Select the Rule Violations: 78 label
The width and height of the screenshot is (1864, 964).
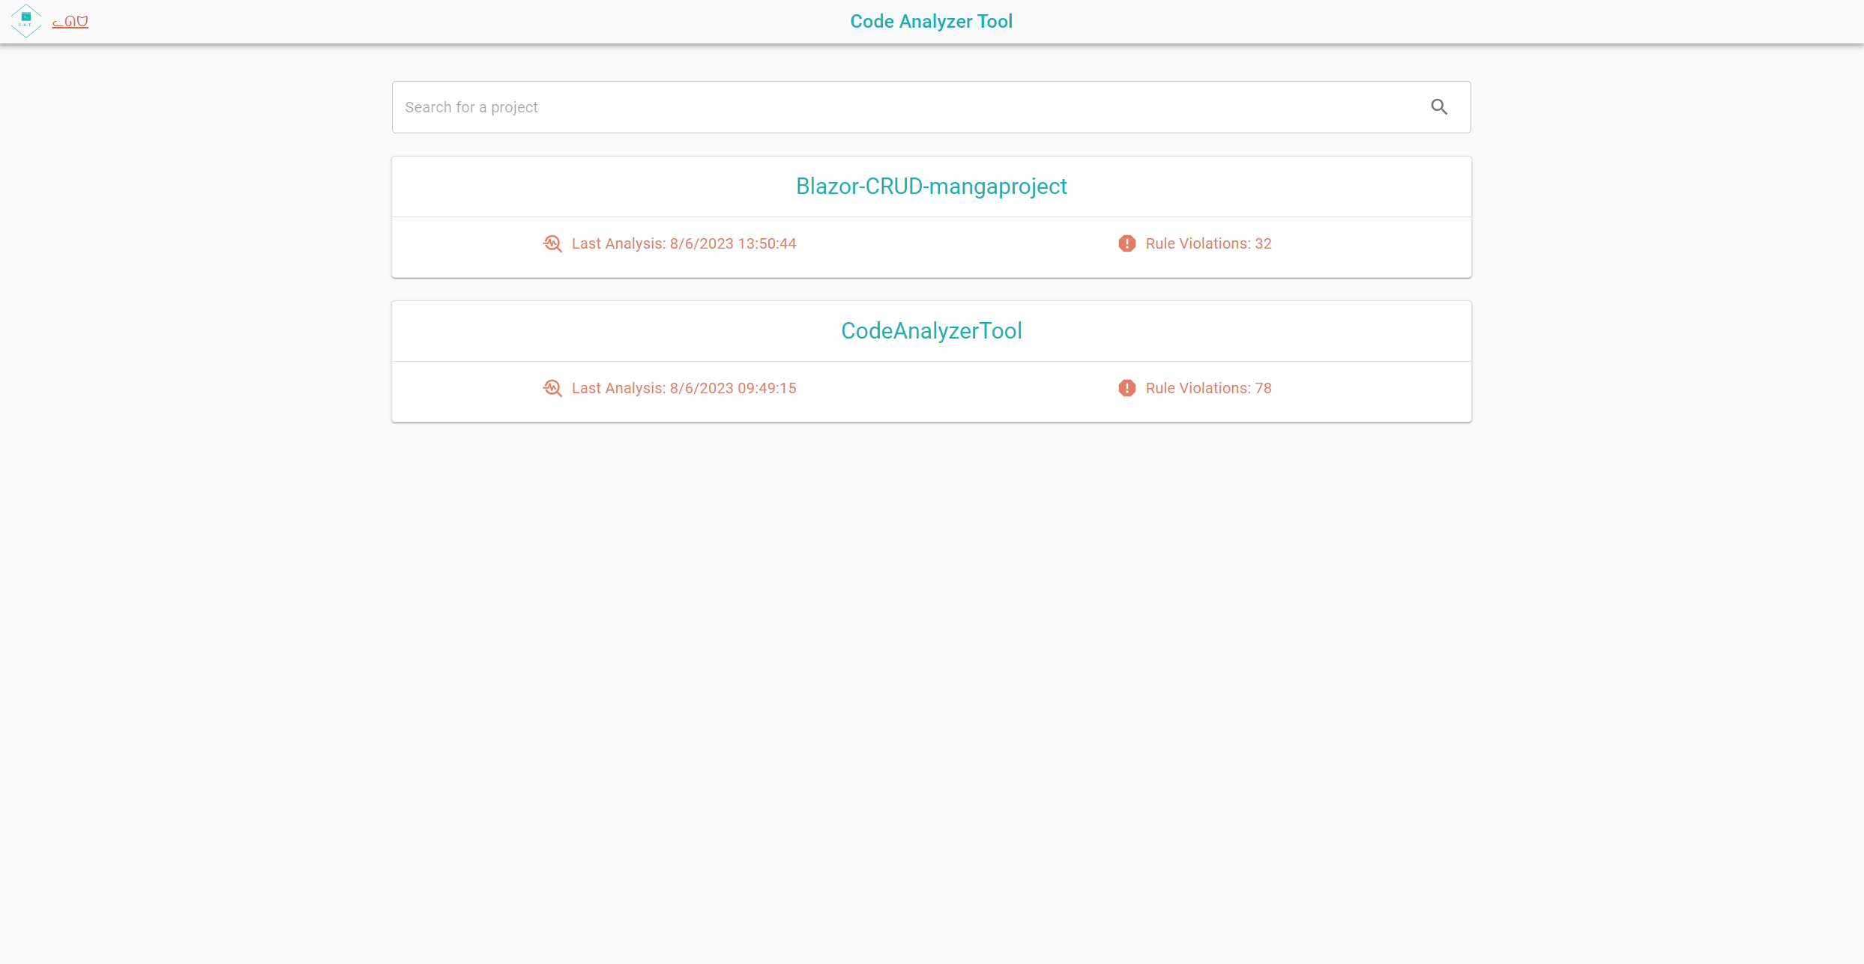(x=1208, y=389)
